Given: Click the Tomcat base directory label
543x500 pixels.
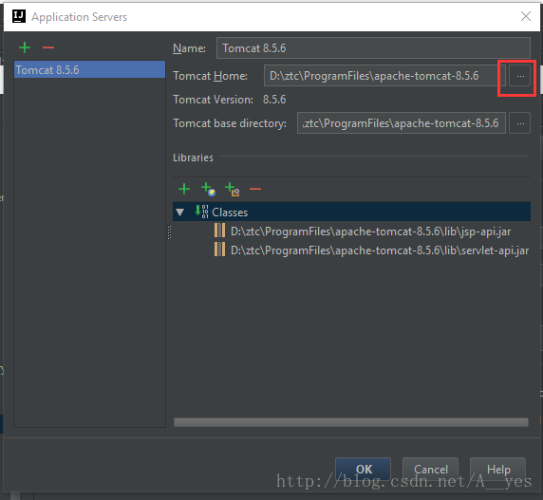Looking at the screenshot, I should [230, 123].
